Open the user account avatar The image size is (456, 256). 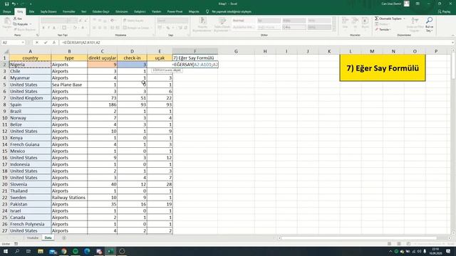tap(407, 4)
